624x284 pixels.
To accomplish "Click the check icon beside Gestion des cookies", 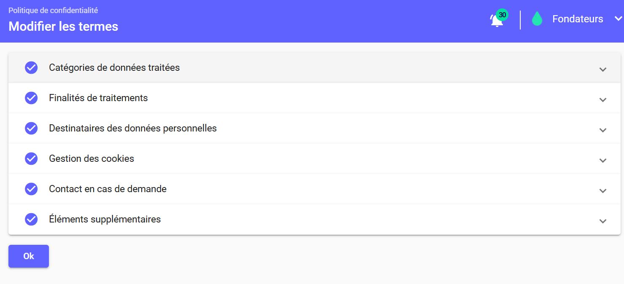I will (31, 158).
